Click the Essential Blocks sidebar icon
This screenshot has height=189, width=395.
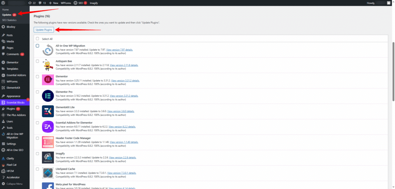pyautogui.click(x=3, y=103)
